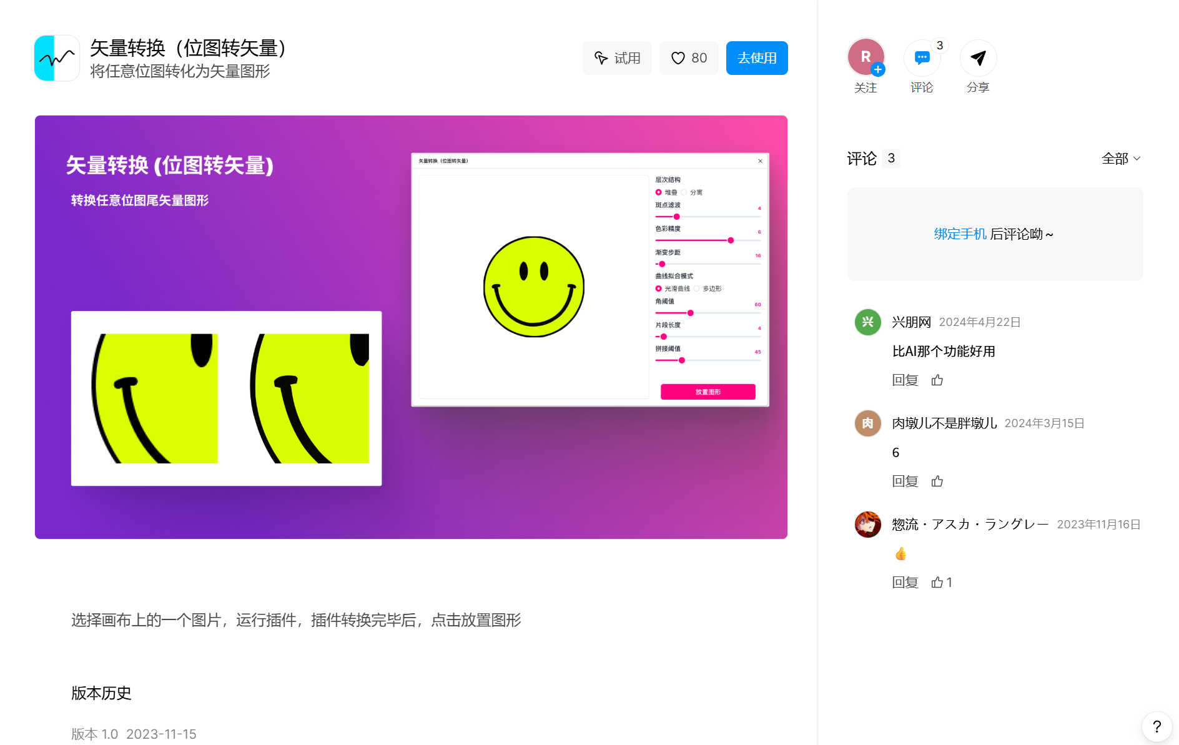Click the plugin logo icon with waveform

(57, 58)
